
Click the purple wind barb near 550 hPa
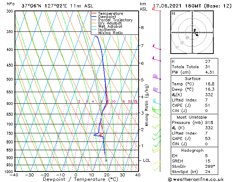point(157,91)
